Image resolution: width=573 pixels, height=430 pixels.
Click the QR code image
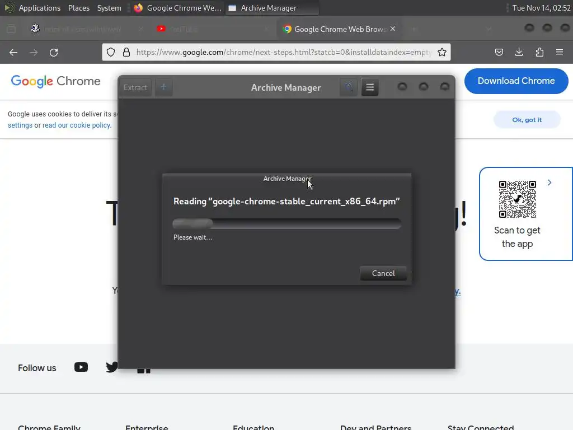[518, 199]
